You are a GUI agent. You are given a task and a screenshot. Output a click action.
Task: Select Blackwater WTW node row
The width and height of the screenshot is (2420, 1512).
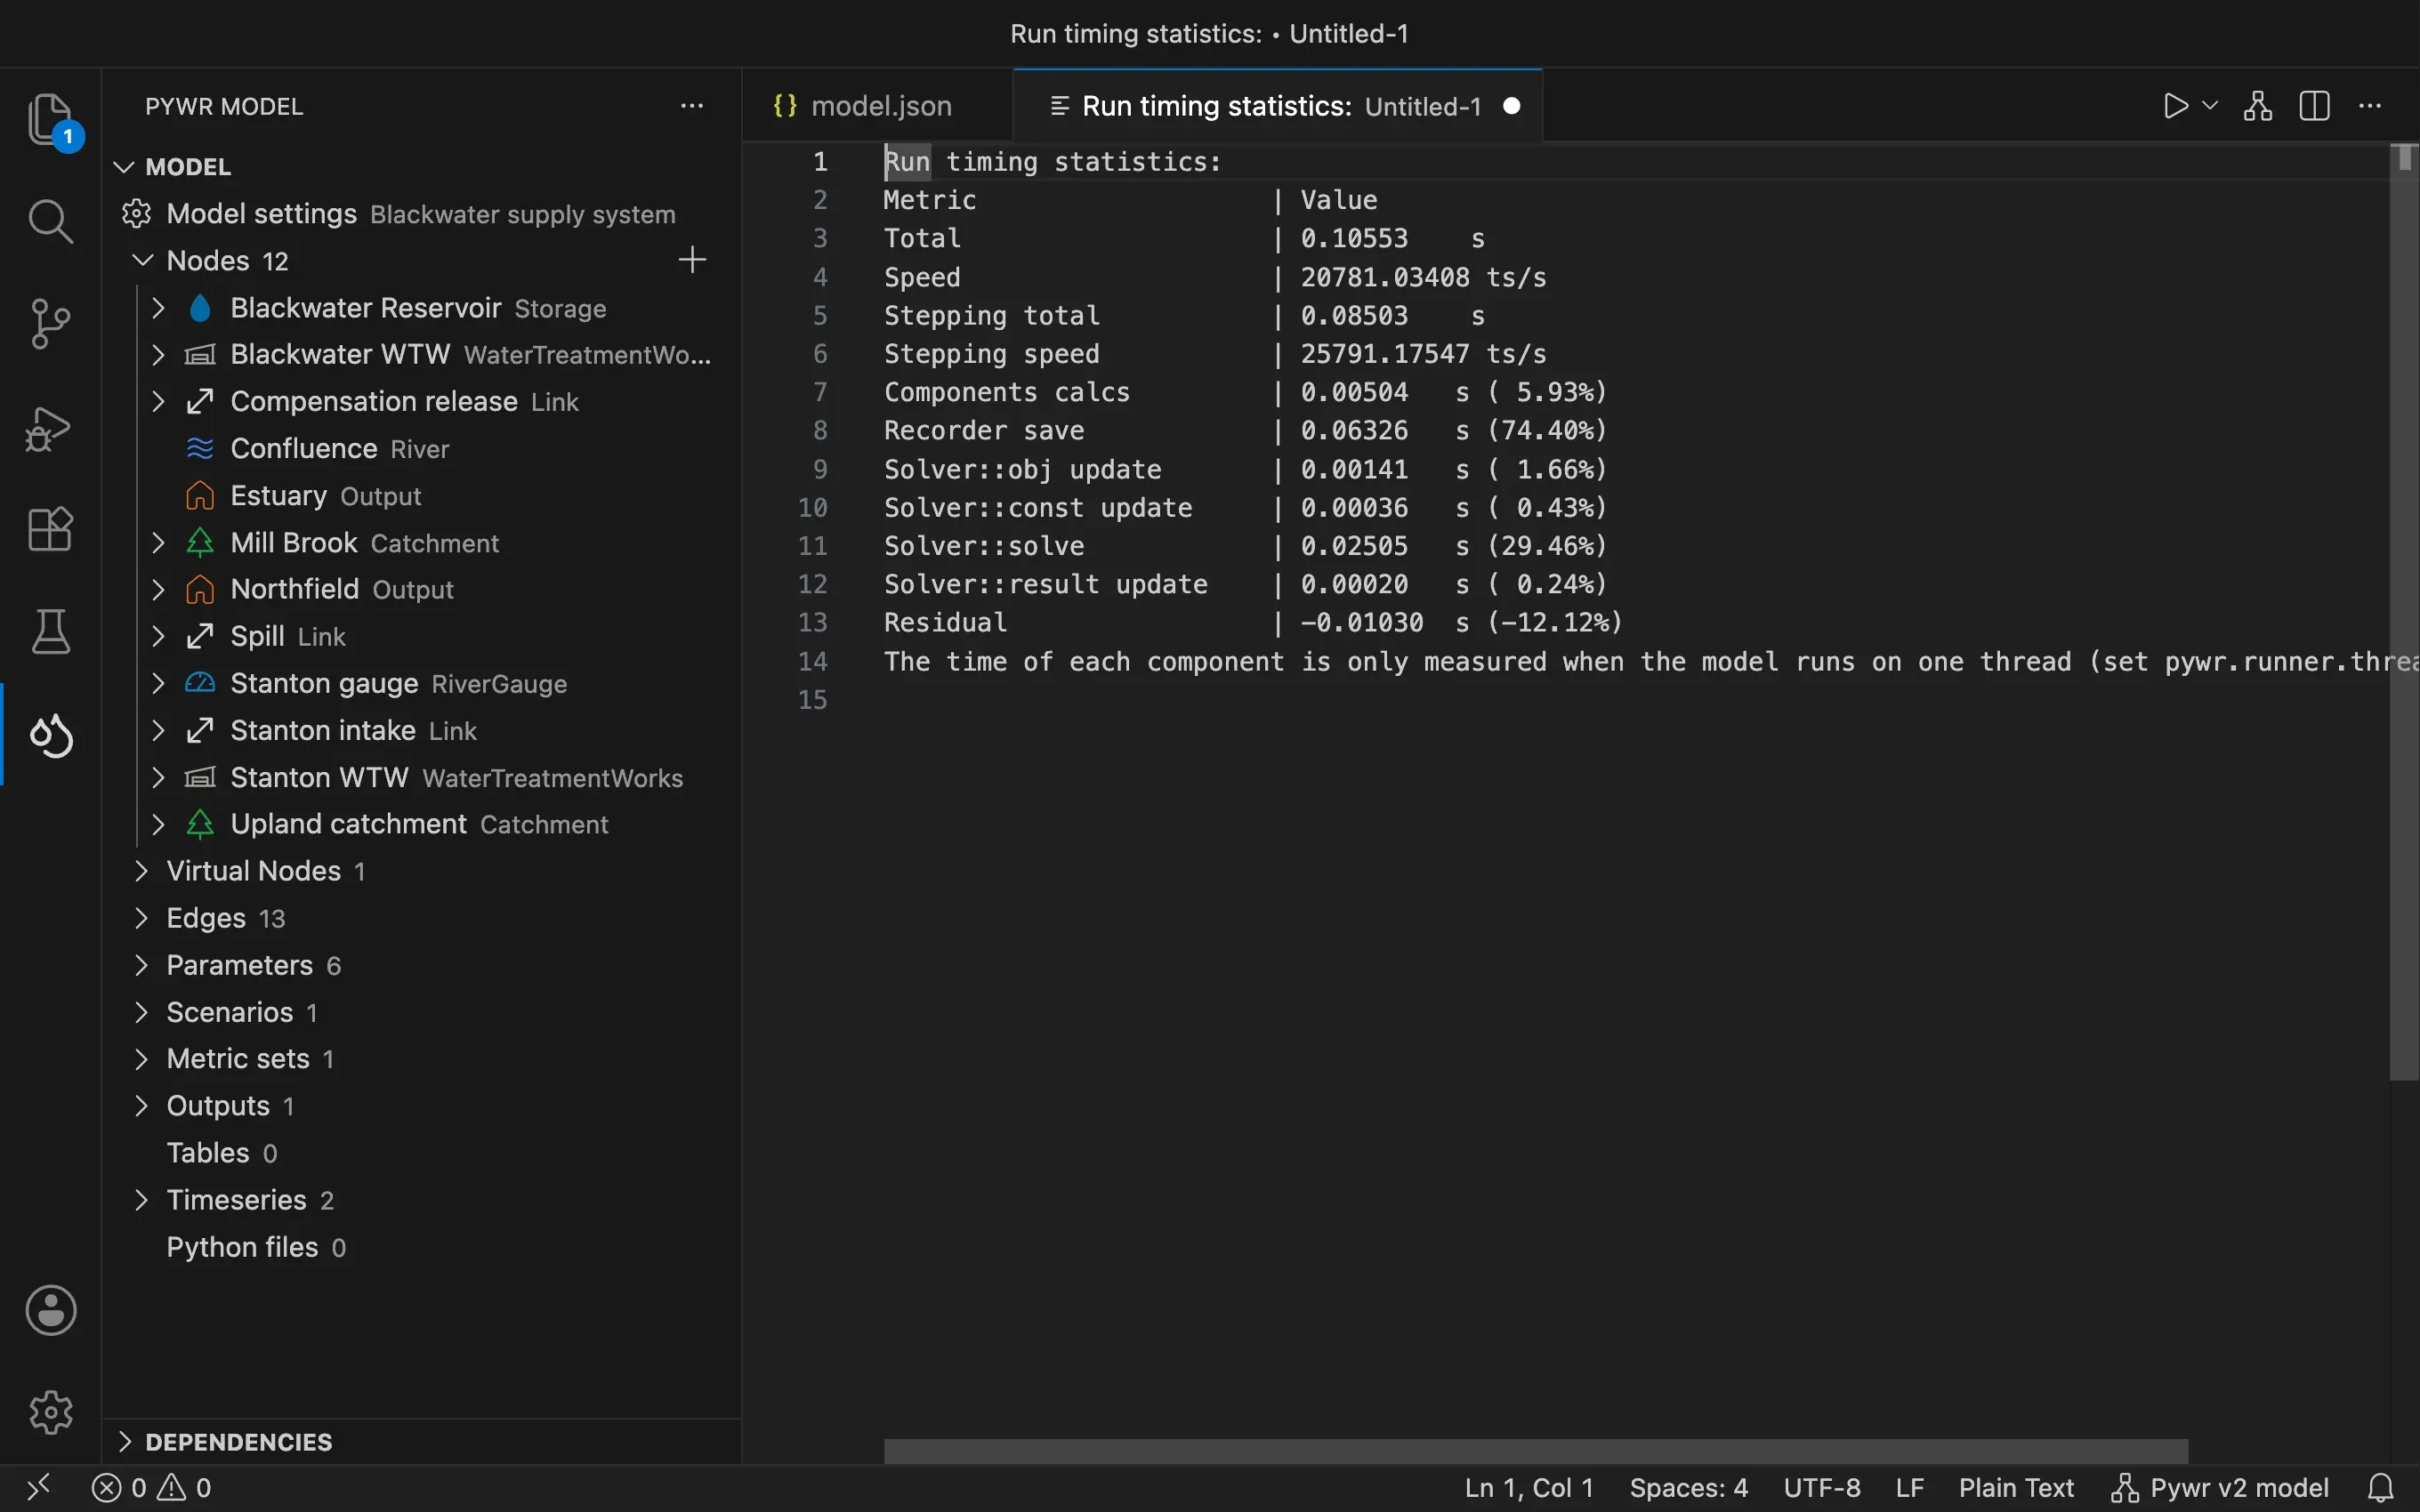click(x=420, y=354)
